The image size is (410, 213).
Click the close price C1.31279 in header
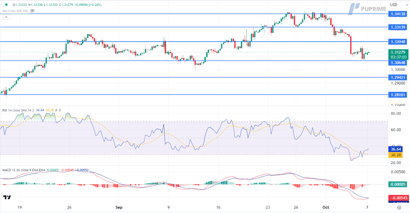pos(66,5)
